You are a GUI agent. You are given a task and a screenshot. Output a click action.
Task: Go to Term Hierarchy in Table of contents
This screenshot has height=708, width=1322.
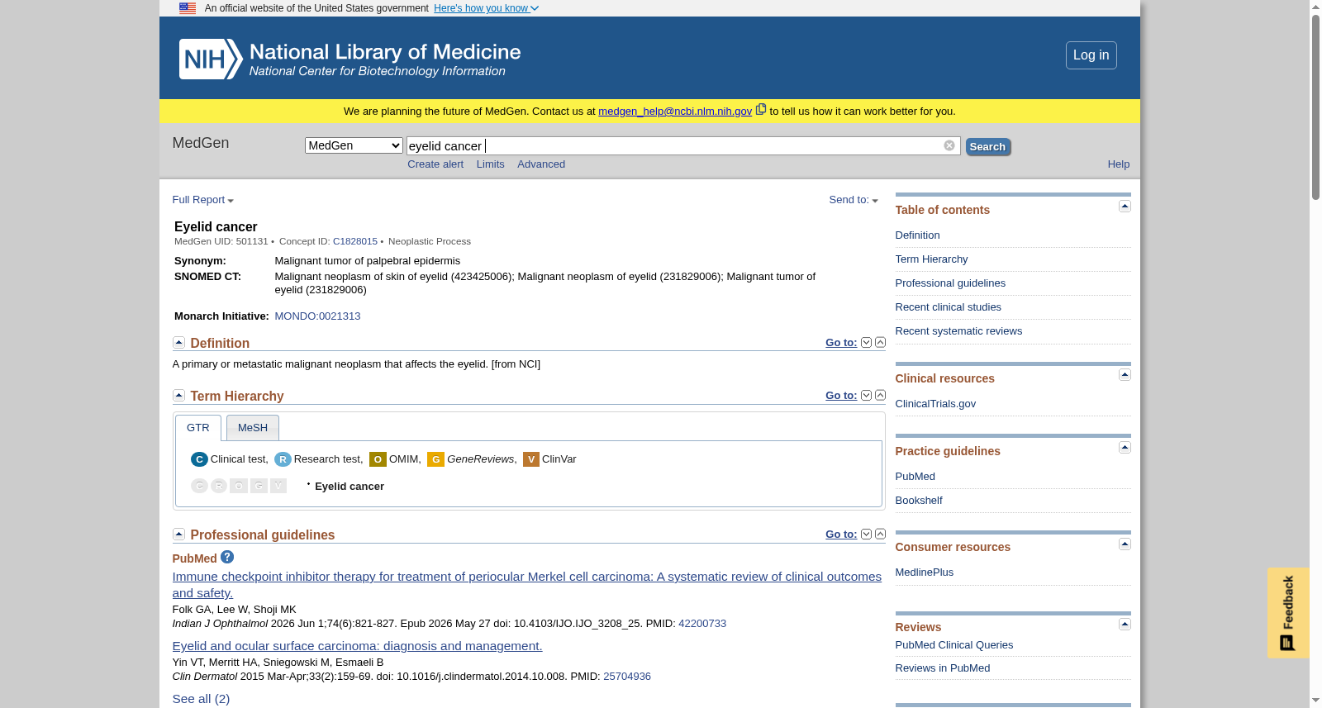[x=931, y=259]
